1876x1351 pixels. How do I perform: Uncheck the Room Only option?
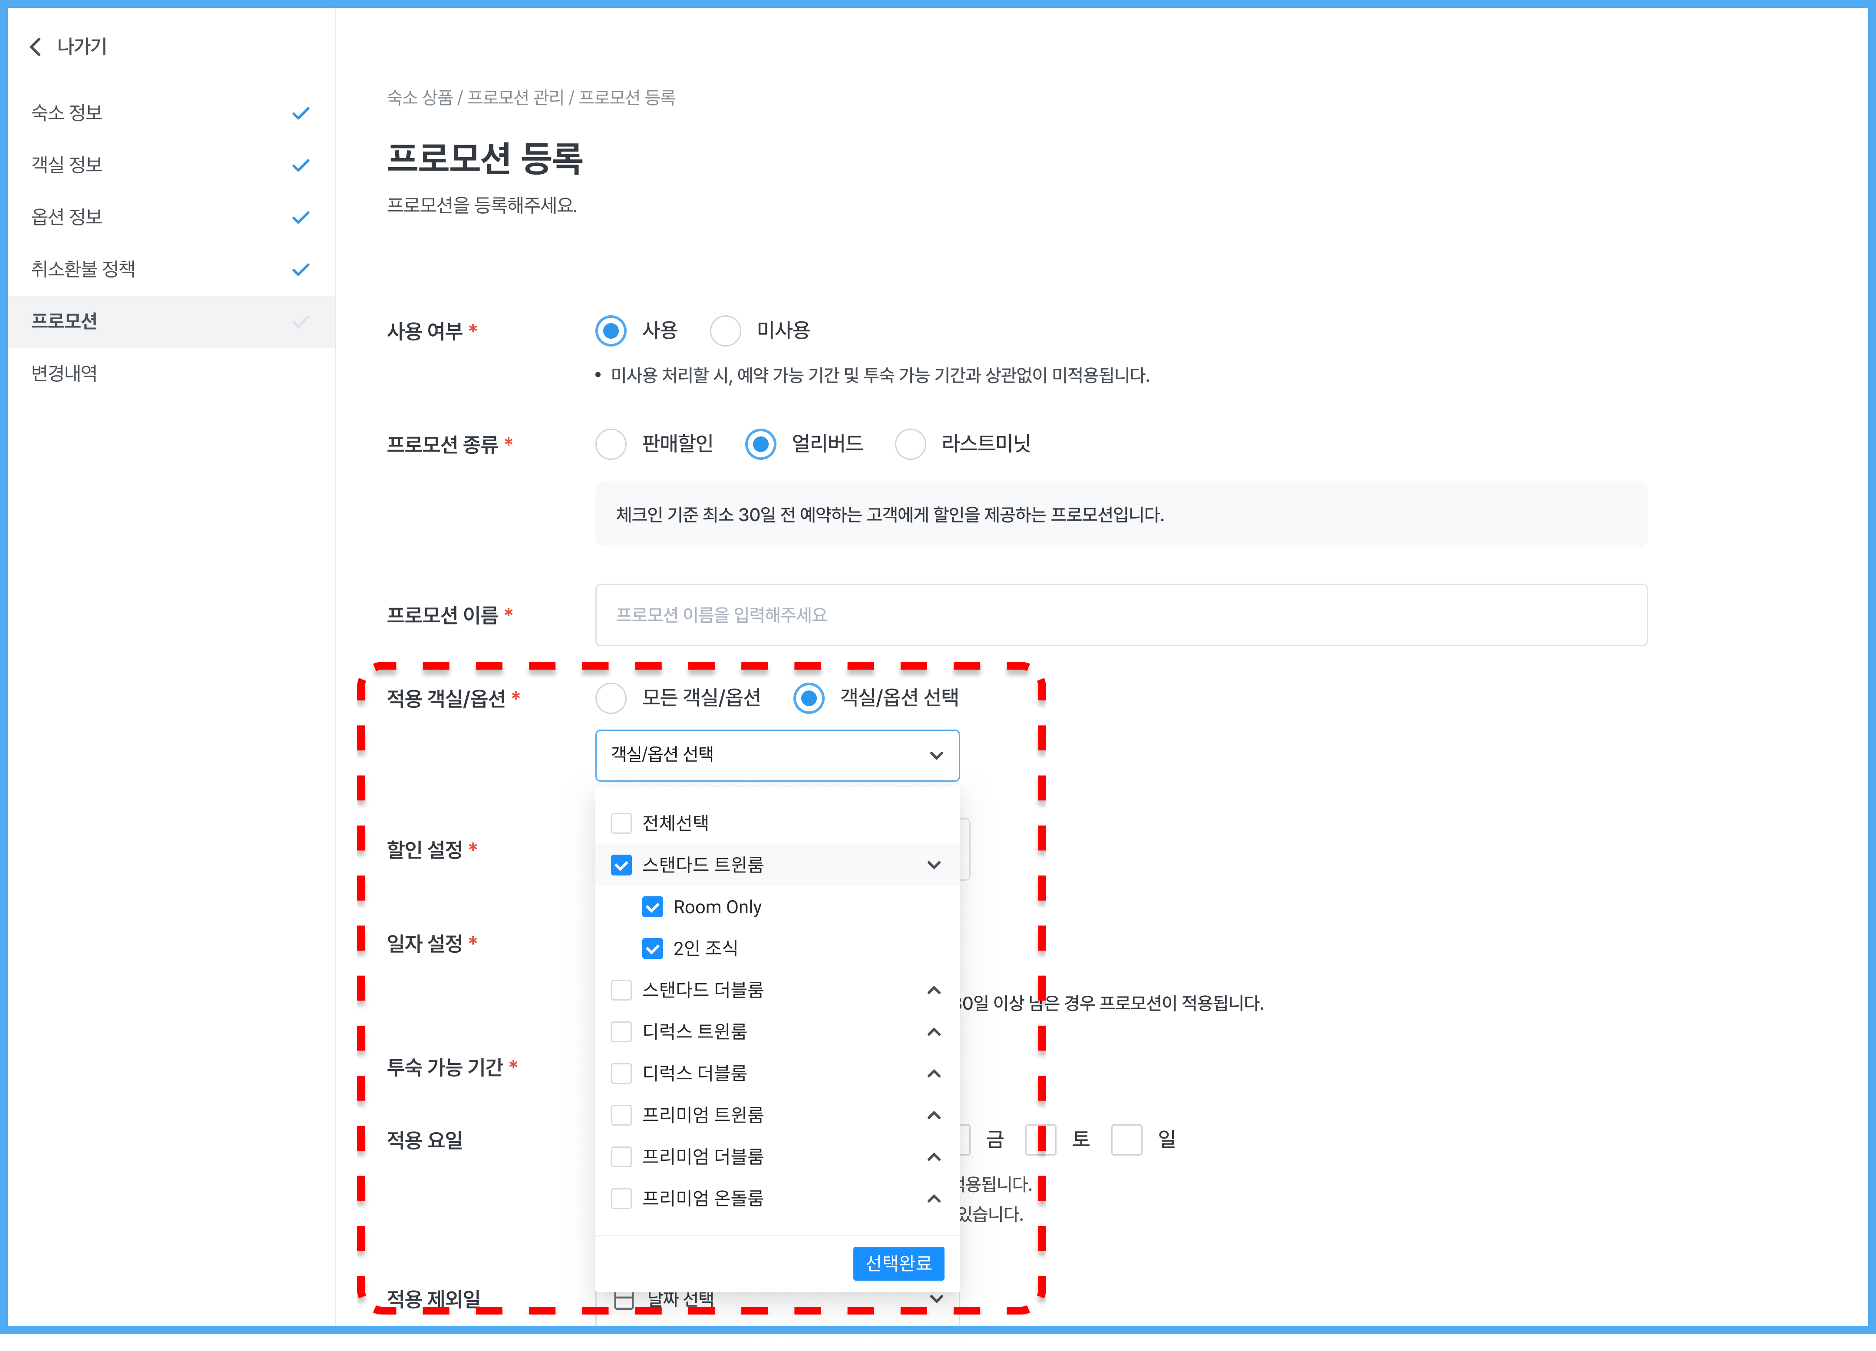click(653, 907)
